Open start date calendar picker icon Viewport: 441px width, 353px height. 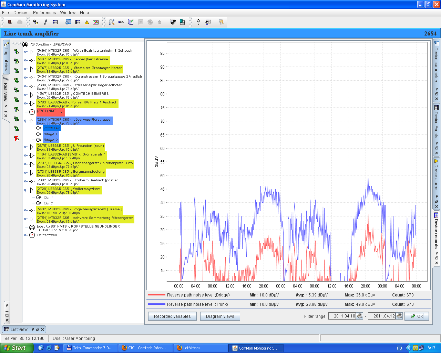click(x=360, y=316)
